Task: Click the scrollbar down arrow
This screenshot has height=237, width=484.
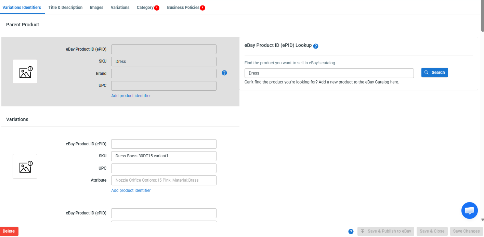Action: pos(483,220)
